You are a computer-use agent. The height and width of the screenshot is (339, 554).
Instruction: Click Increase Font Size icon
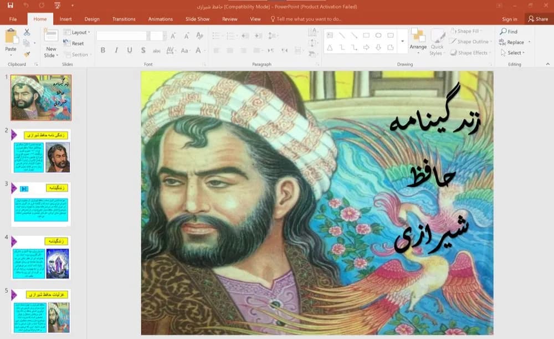click(x=173, y=35)
